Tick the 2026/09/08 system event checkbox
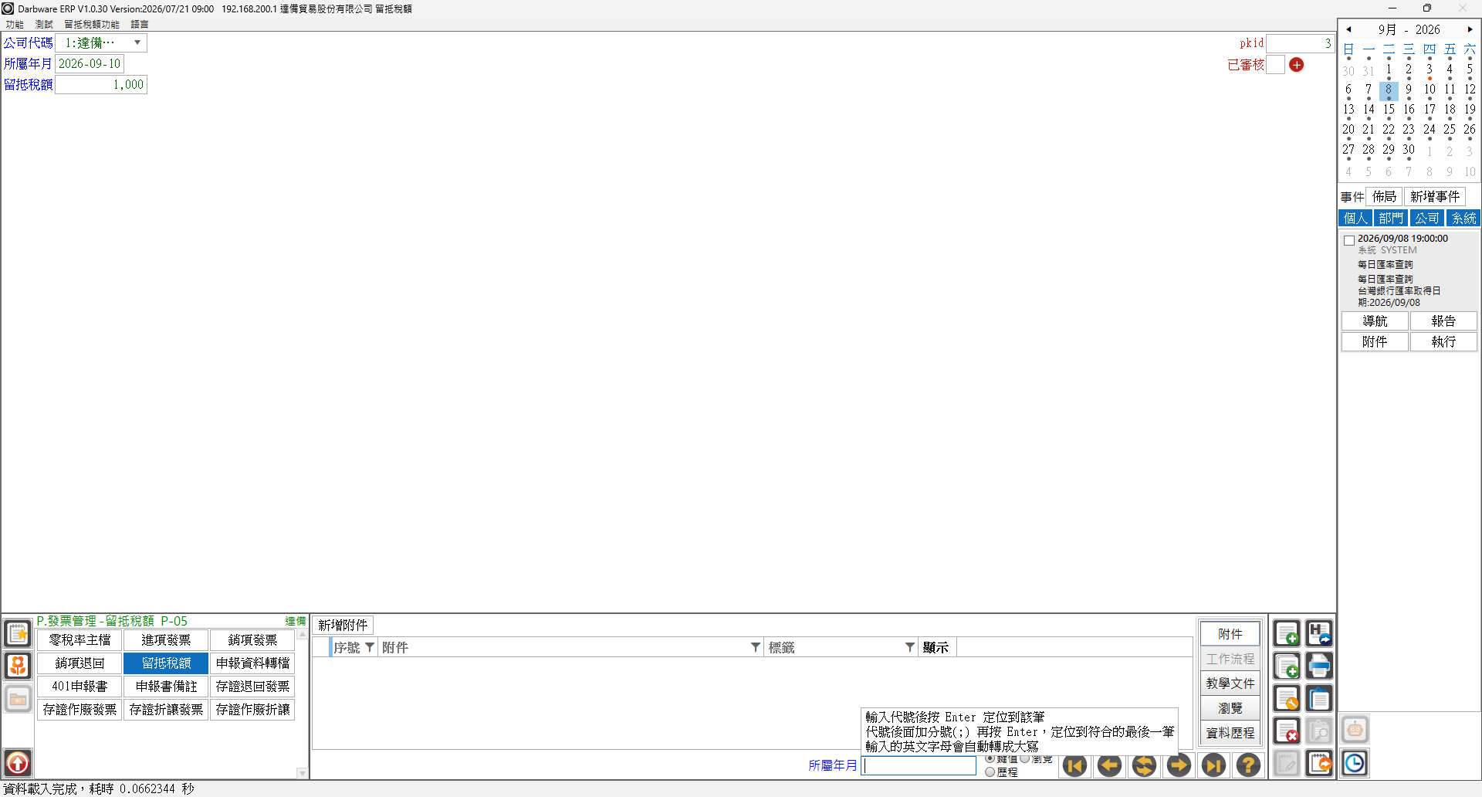The image size is (1482, 797). pos(1349,241)
